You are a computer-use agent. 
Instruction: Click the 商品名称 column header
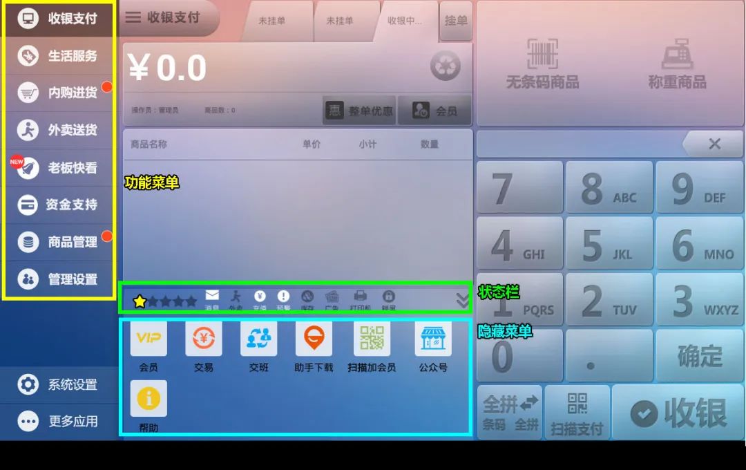pyautogui.click(x=149, y=144)
